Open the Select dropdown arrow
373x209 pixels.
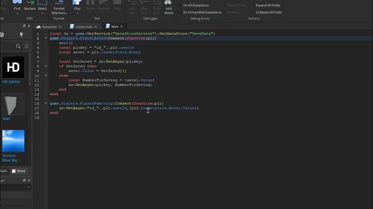click(x=43, y=13)
